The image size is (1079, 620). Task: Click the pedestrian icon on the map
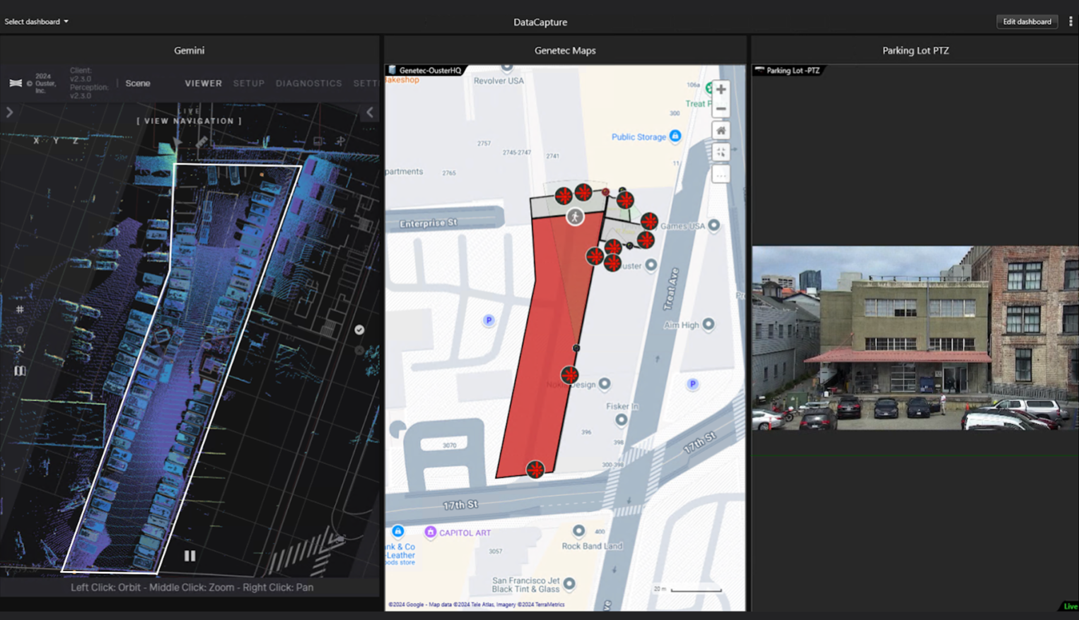[x=575, y=217]
